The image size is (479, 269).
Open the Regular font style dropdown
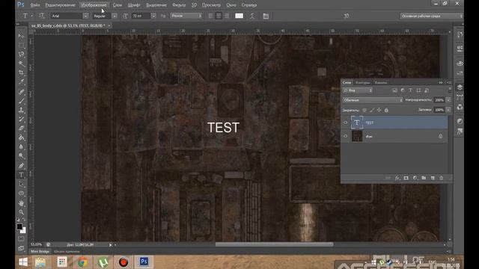(115, 16)
